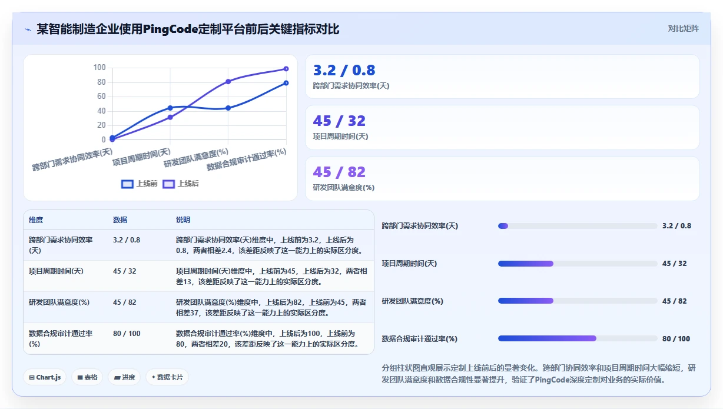This screenshot has height=409, width=723.
Task: Click table row label 数据合规审计通过率(%)
Action: [x=61, y=338]
